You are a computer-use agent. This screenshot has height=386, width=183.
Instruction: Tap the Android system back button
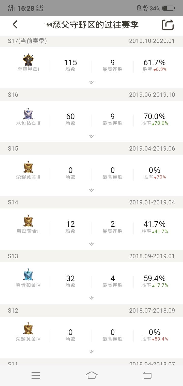tap(147, 375)
